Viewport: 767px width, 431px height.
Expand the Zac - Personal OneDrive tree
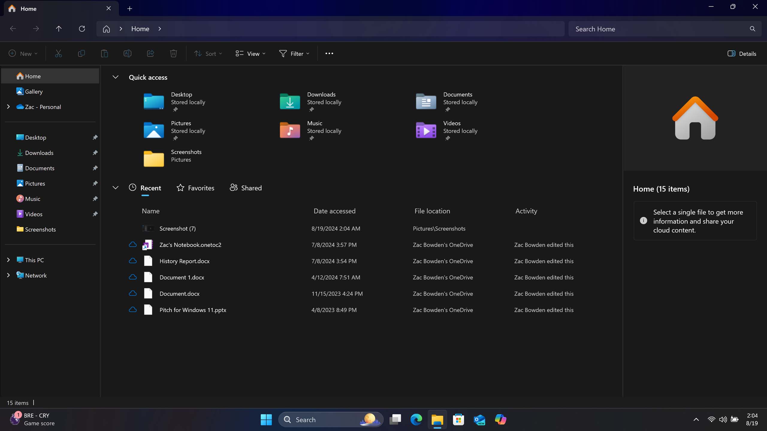(x=8, y=107)
